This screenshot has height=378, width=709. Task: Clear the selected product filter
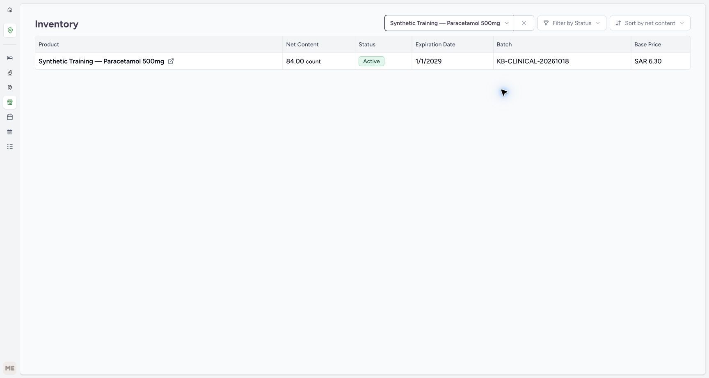pyautogui.click(x=524, y=23)
